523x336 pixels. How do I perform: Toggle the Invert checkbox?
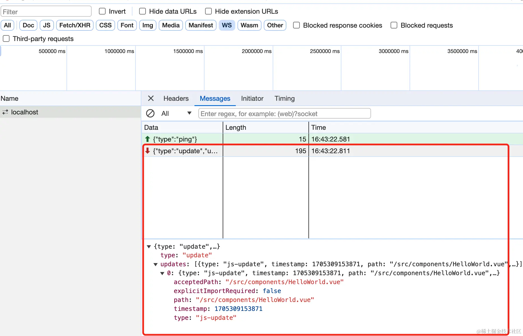102,11
